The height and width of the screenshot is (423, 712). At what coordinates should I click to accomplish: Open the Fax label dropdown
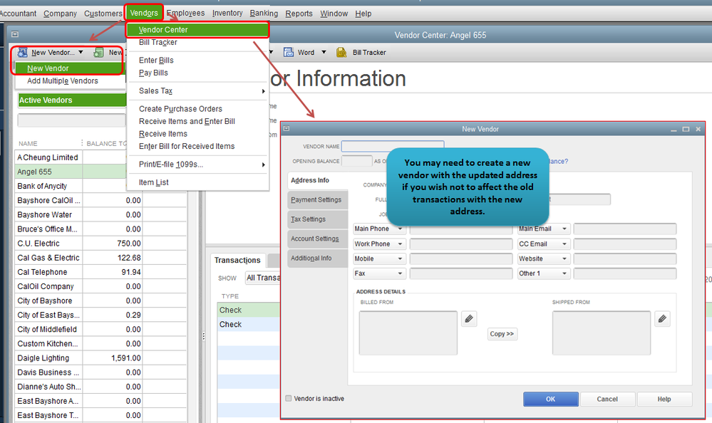400,273
